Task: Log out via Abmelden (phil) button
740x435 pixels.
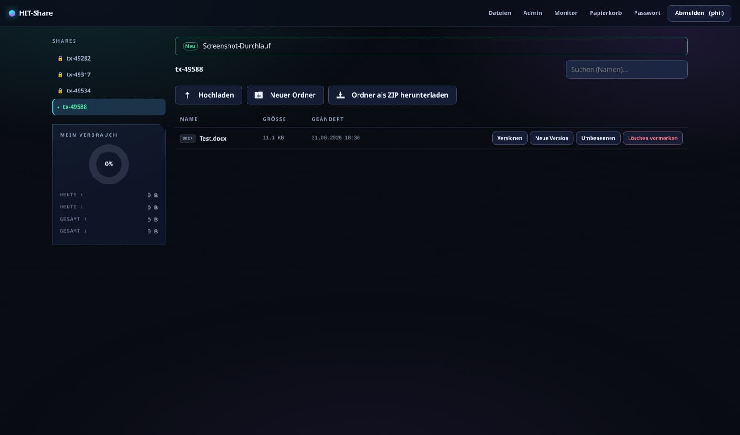Action: pyautogui.click(x=699, y=13)
